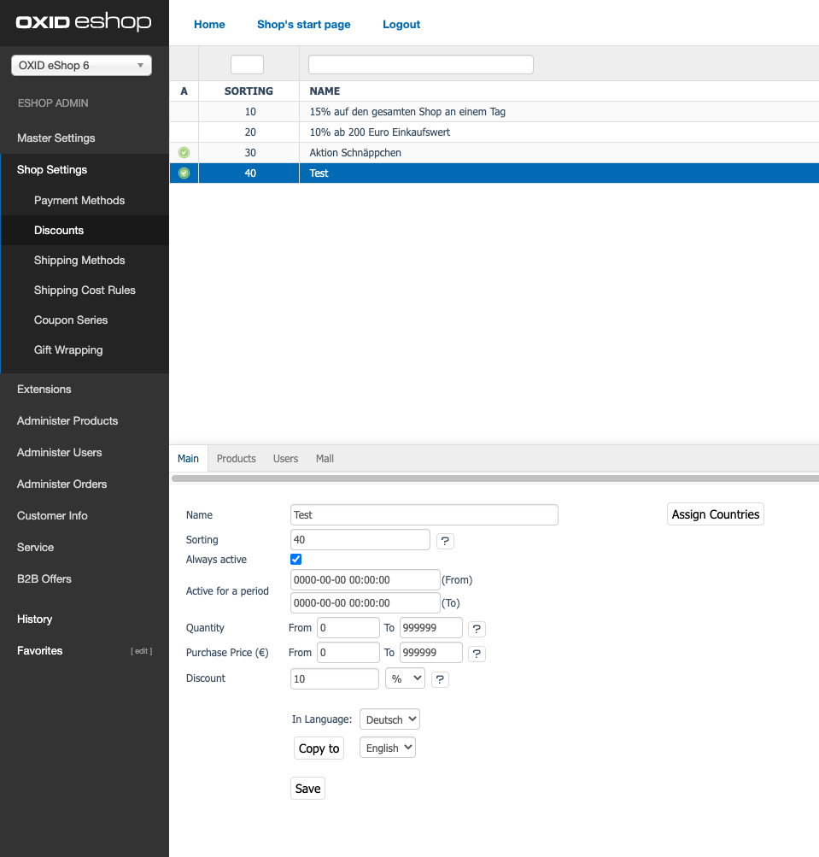Open help icon next to Sorting field

coord(445,541)
